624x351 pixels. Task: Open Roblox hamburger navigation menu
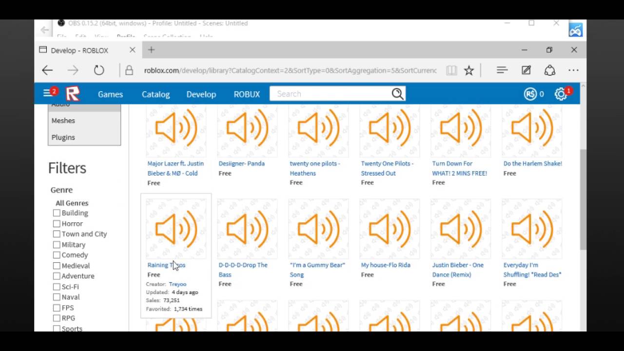click(x=48, y=93)
